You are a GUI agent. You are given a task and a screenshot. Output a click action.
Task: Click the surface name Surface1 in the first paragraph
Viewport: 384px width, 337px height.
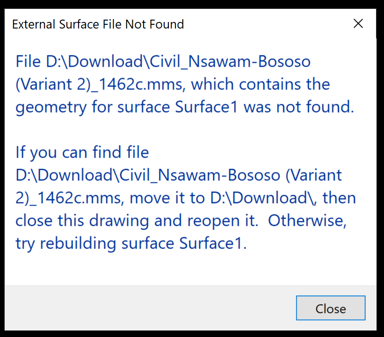pyautogui.click(x=207, y=107)
